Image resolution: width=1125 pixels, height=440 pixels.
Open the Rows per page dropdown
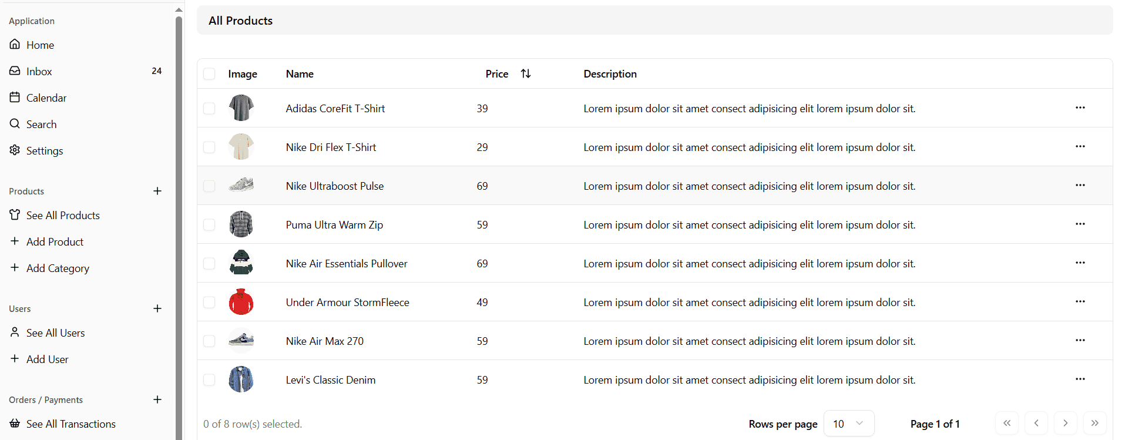pyautogui.click(x=848, y=424)
